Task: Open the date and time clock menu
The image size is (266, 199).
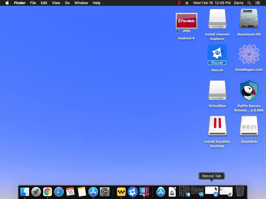Action: pos(212,3)
